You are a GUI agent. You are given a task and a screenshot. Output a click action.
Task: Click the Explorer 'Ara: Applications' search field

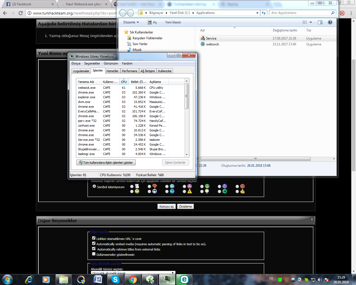click(x=302, y=13)
